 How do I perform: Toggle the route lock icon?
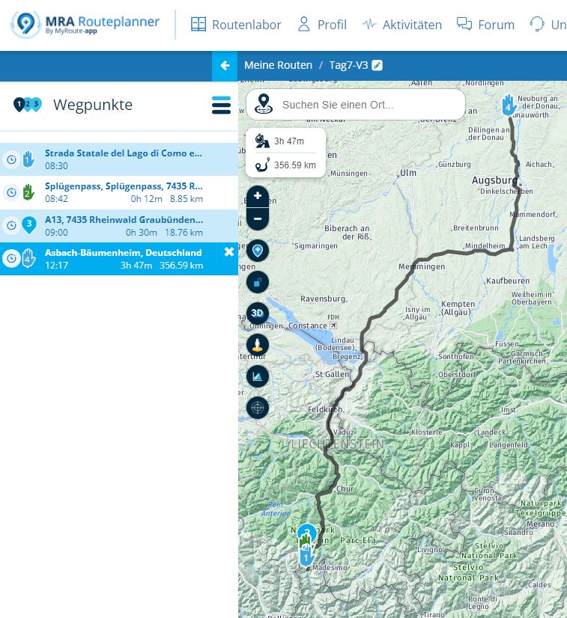click(x=258, y=281)
